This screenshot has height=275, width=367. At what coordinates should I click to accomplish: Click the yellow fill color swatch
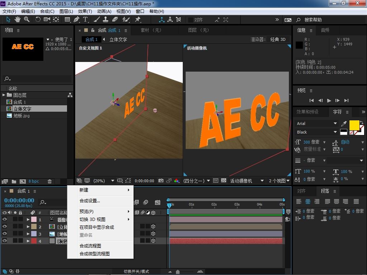point(354,125)
